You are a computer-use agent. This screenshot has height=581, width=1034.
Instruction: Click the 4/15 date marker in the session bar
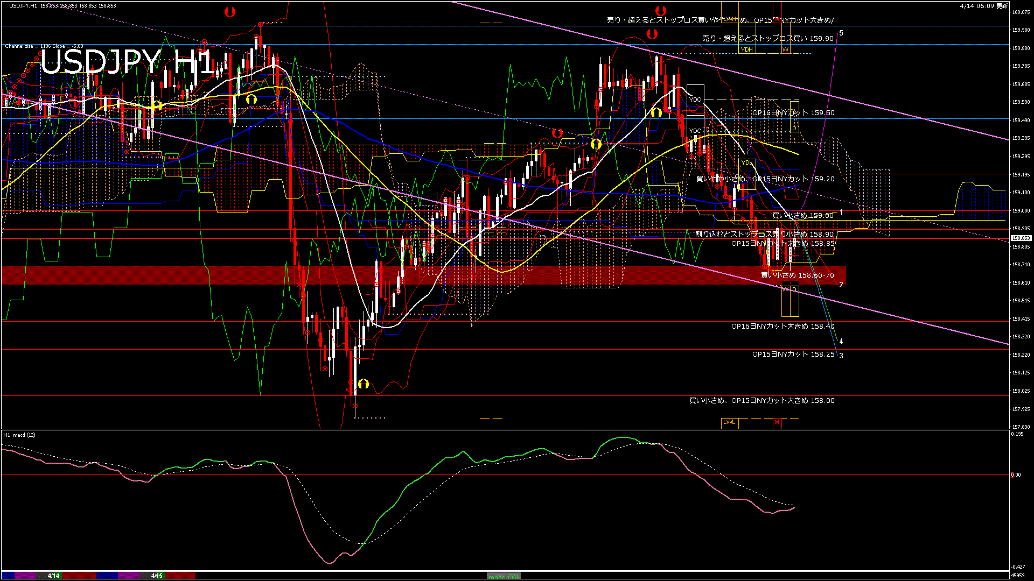(x=157, y=576)
